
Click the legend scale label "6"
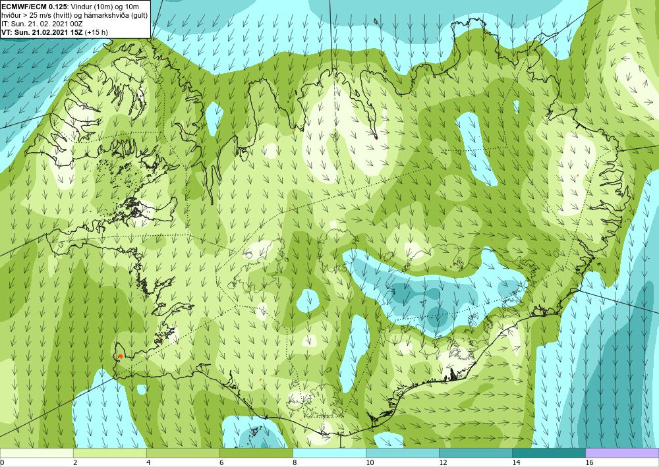221,463
